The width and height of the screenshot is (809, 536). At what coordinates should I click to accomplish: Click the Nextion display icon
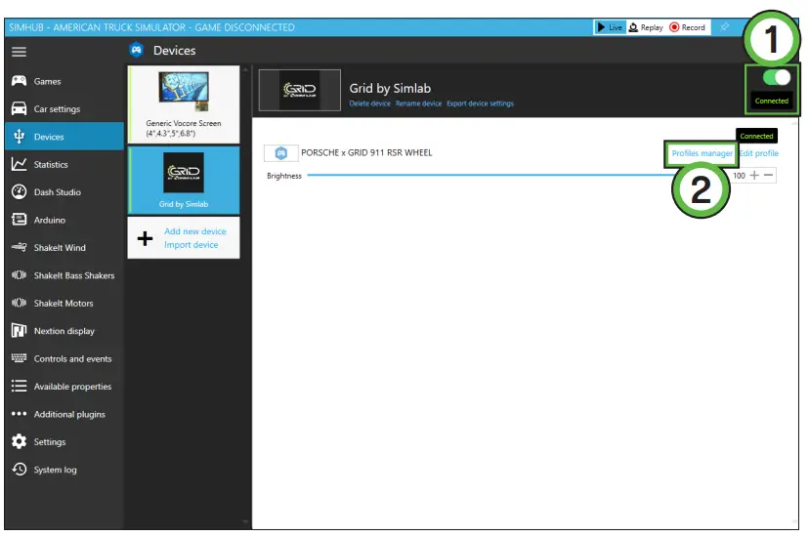pos(20,330)
